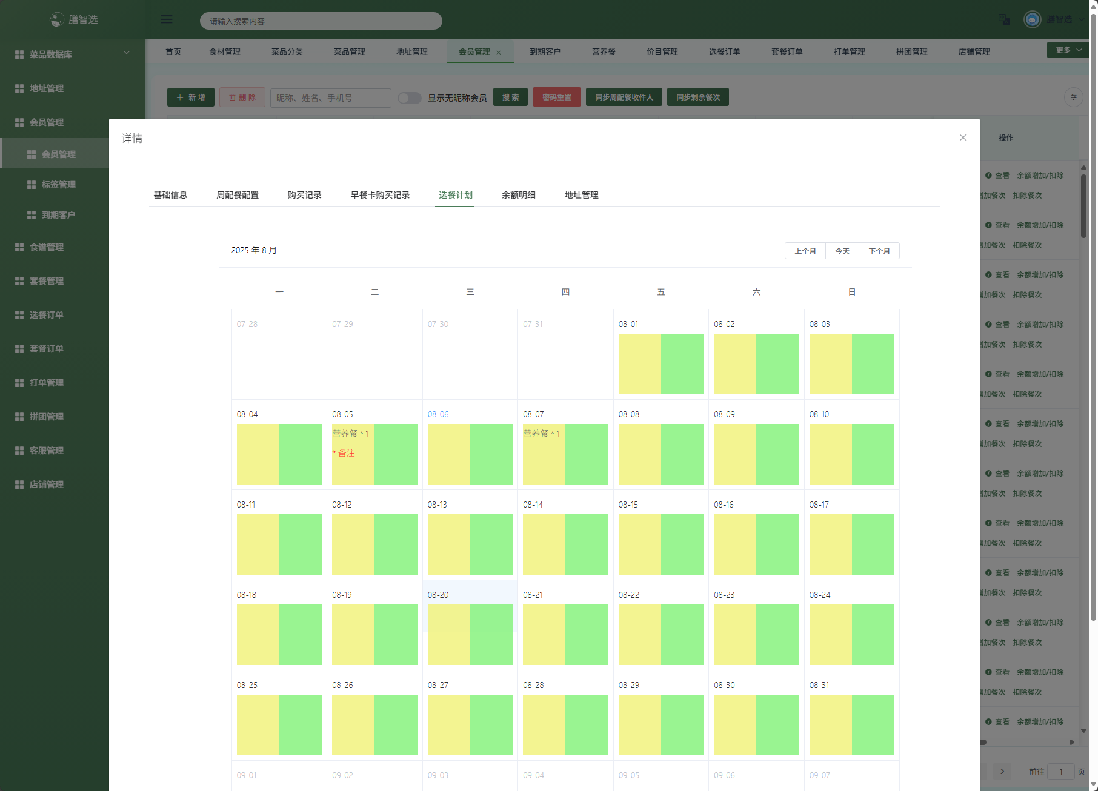1098x791 pixels.
Task: Click the 标签管理 sidebar grid icon
Action: click(x=32, y=185)
